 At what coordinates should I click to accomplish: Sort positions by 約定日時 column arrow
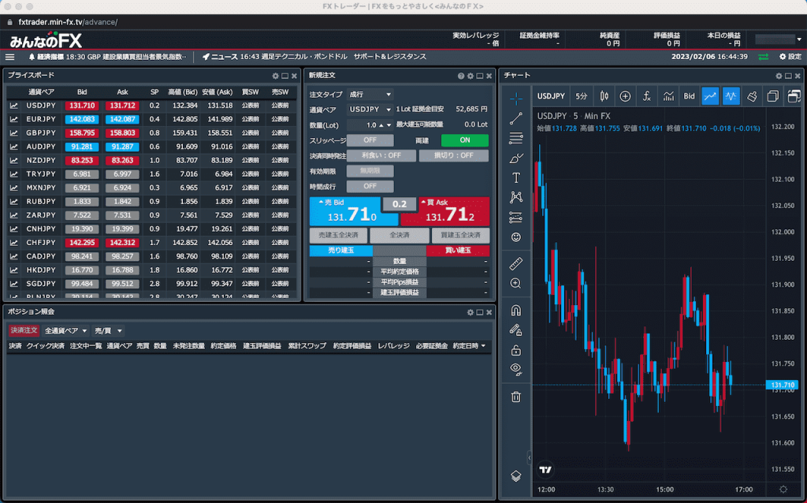(483, 346)
